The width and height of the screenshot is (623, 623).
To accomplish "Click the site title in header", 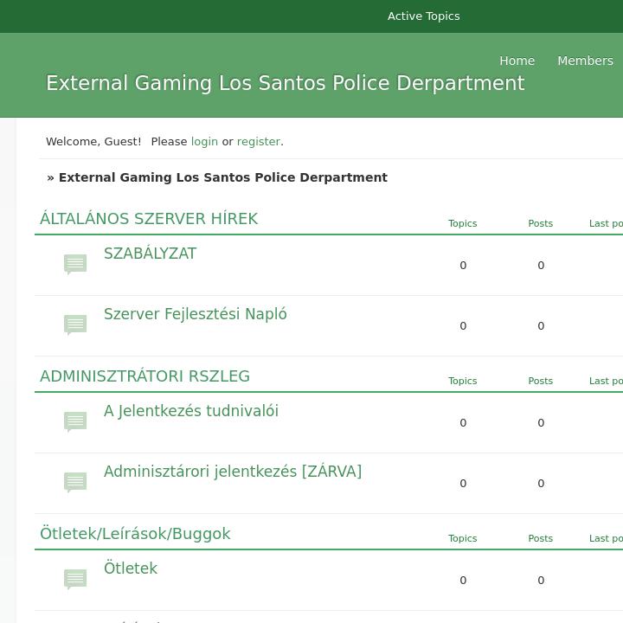I will (285, 83).
